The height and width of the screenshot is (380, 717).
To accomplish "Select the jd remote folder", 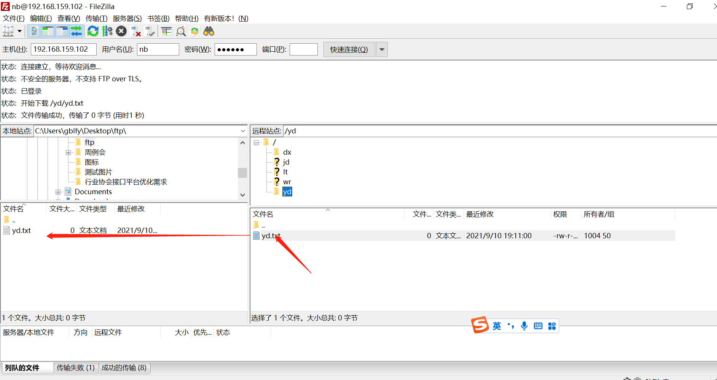I will pos(286,162).
